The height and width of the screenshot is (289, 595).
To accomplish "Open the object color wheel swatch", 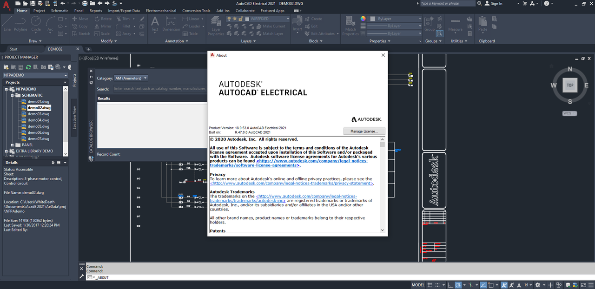I will click(x=364, y=19).
